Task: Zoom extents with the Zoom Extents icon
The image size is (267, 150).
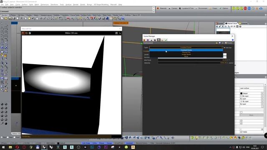Action: point(53,18)
